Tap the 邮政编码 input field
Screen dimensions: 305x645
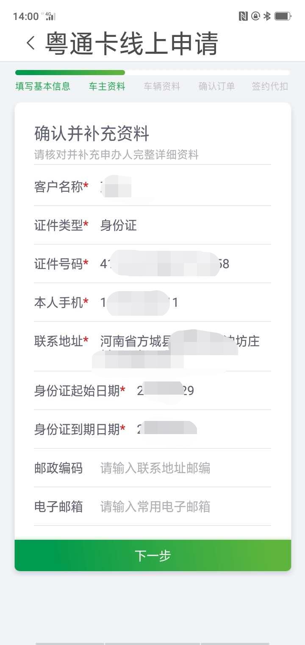pos(169,468)
